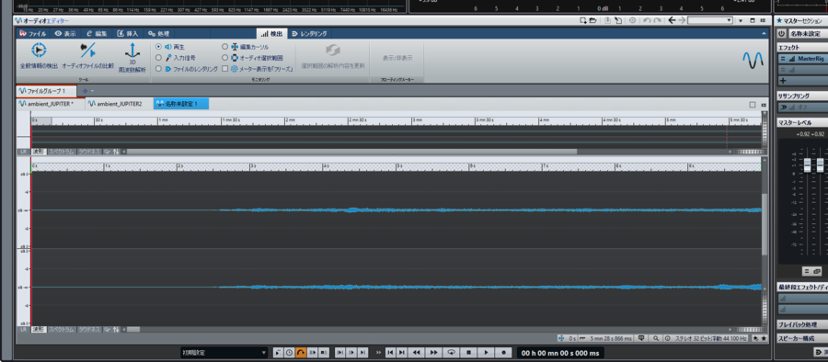This screenshot has height=362, width=828.
Task: Toggle the Loop button in the transport
Action: pyautogui.click(x=451, y=353)
